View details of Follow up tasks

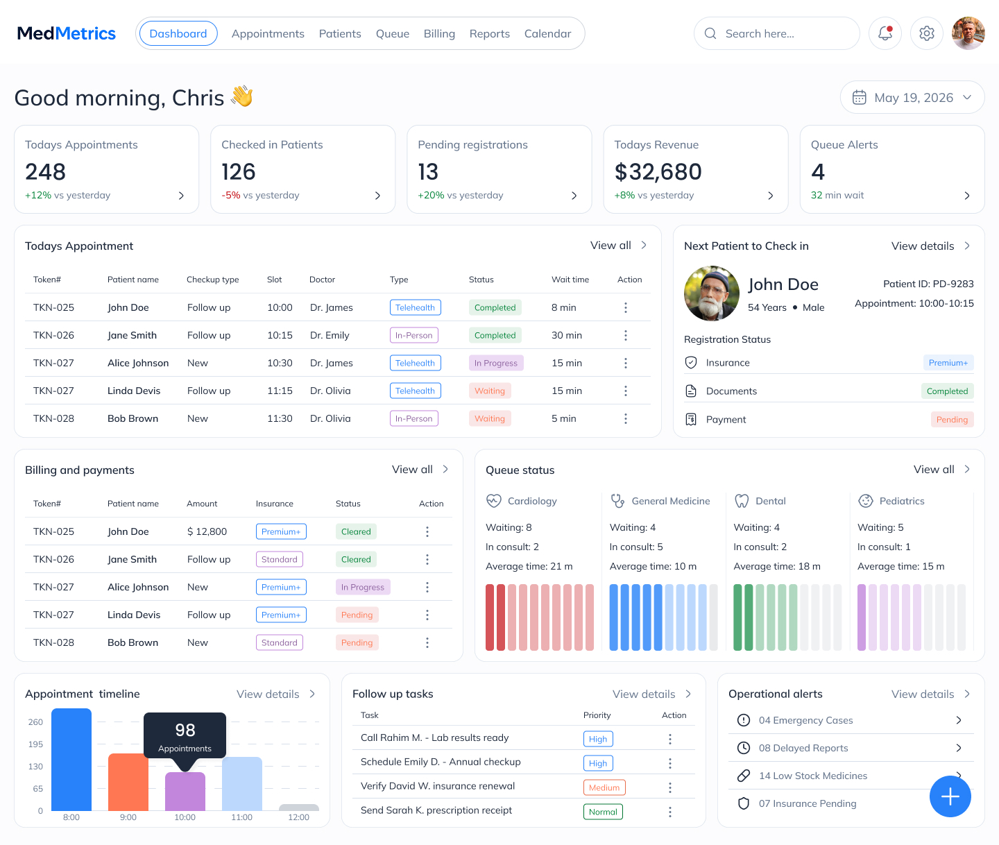coord(652,694)
